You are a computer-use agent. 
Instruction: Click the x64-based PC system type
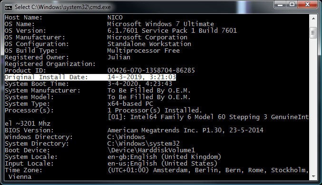[130, 104]
